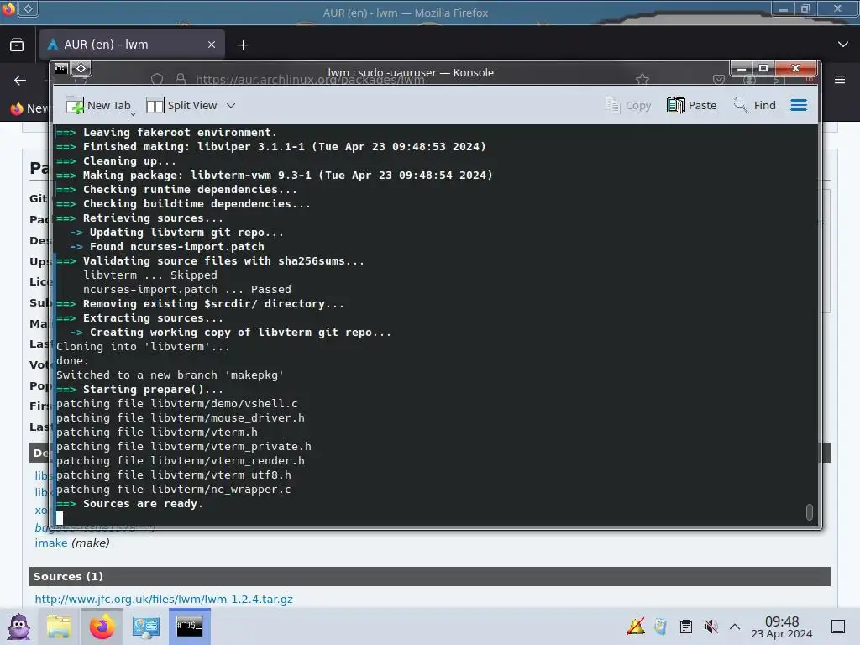Screen dimensions: 860x645
Task: Click the updates notifier tray icon
Action: click(636, 627)
